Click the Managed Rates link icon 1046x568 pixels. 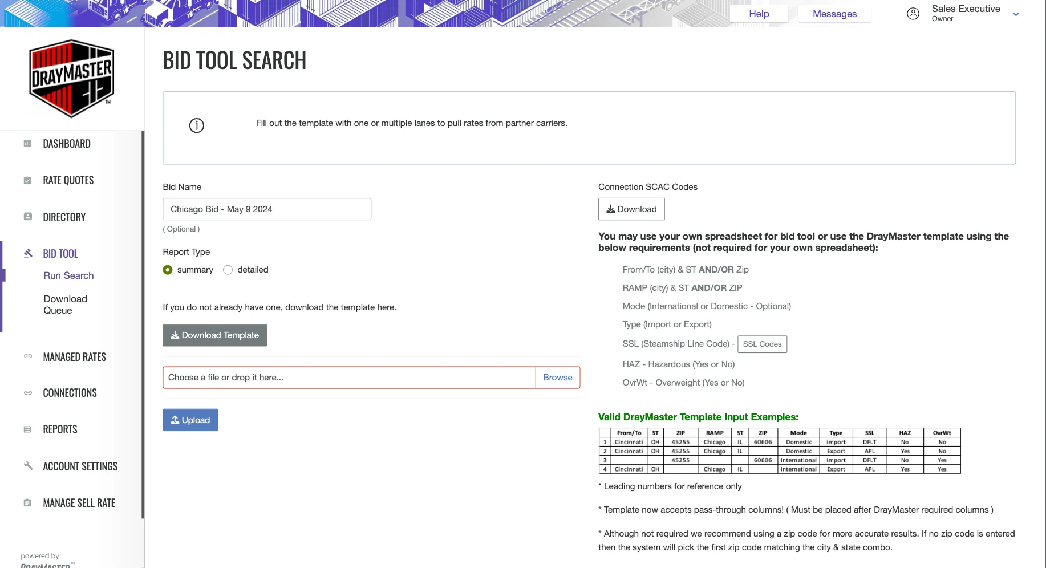pos(27,356)
